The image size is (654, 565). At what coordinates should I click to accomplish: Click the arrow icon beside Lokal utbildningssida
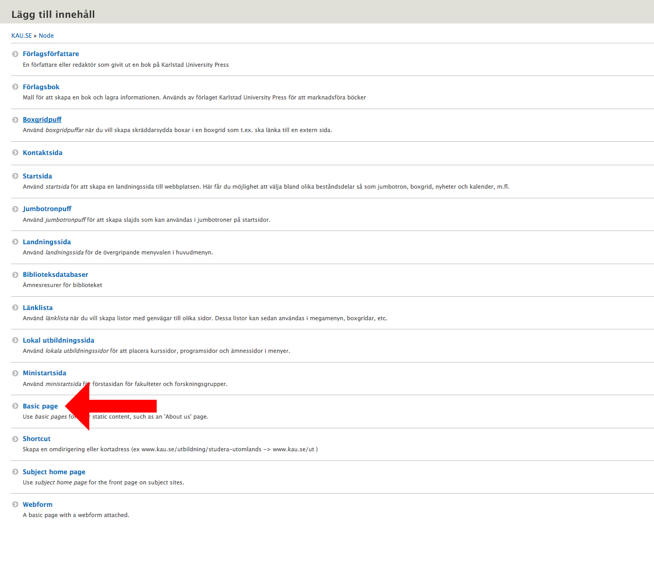click(15, 340)
